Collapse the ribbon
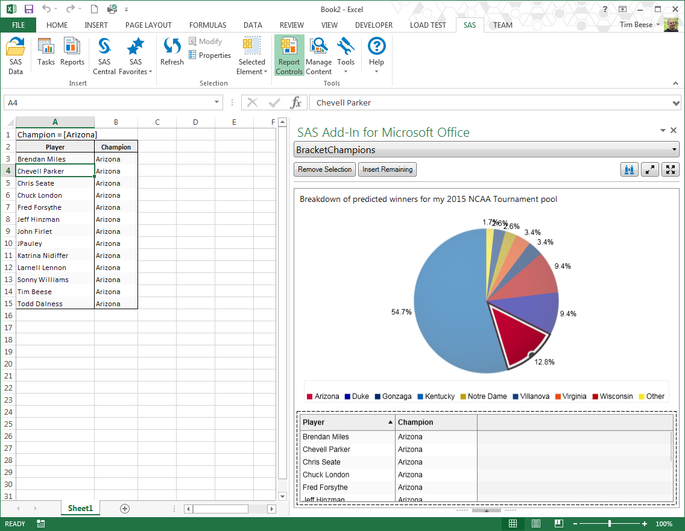 pyautogui.click(x=675, y=83)
